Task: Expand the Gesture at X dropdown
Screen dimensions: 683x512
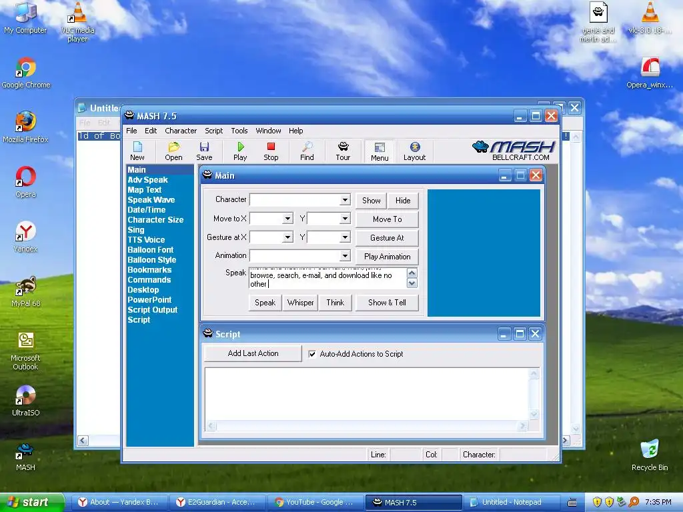Action: (287, 237)
